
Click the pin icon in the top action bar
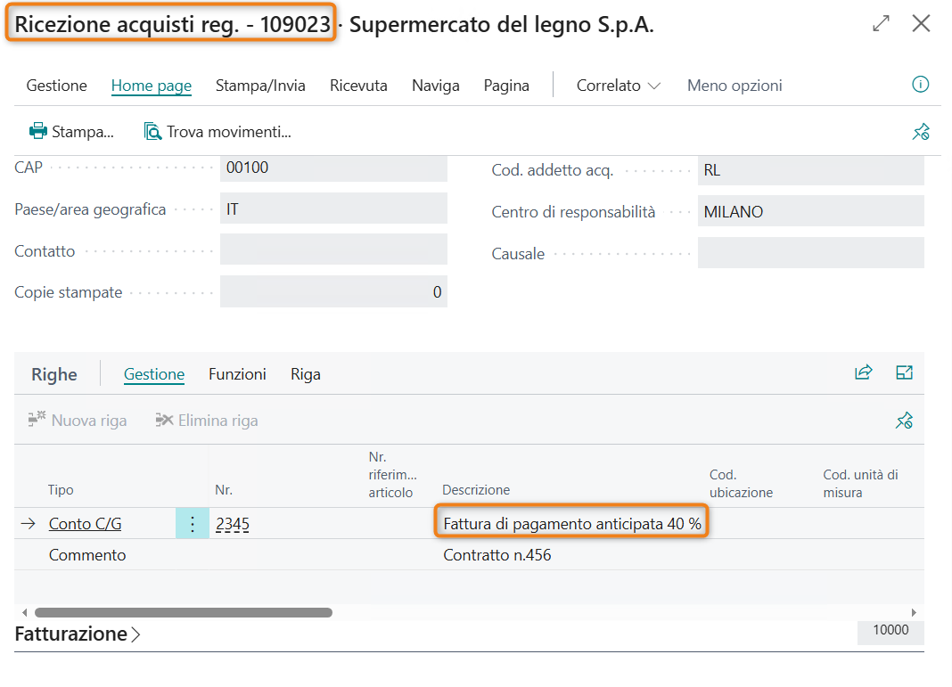(921, 132)
